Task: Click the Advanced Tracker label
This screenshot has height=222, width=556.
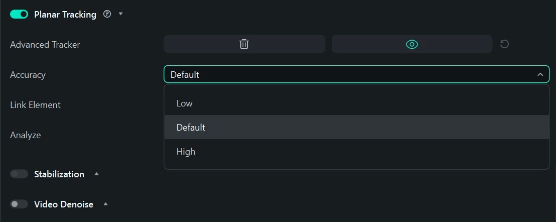Action: 45,45
